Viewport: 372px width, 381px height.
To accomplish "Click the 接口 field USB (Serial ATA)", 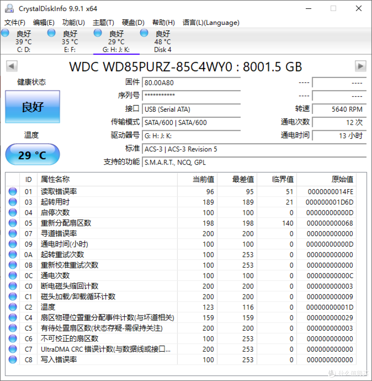I will pos(191,109).
